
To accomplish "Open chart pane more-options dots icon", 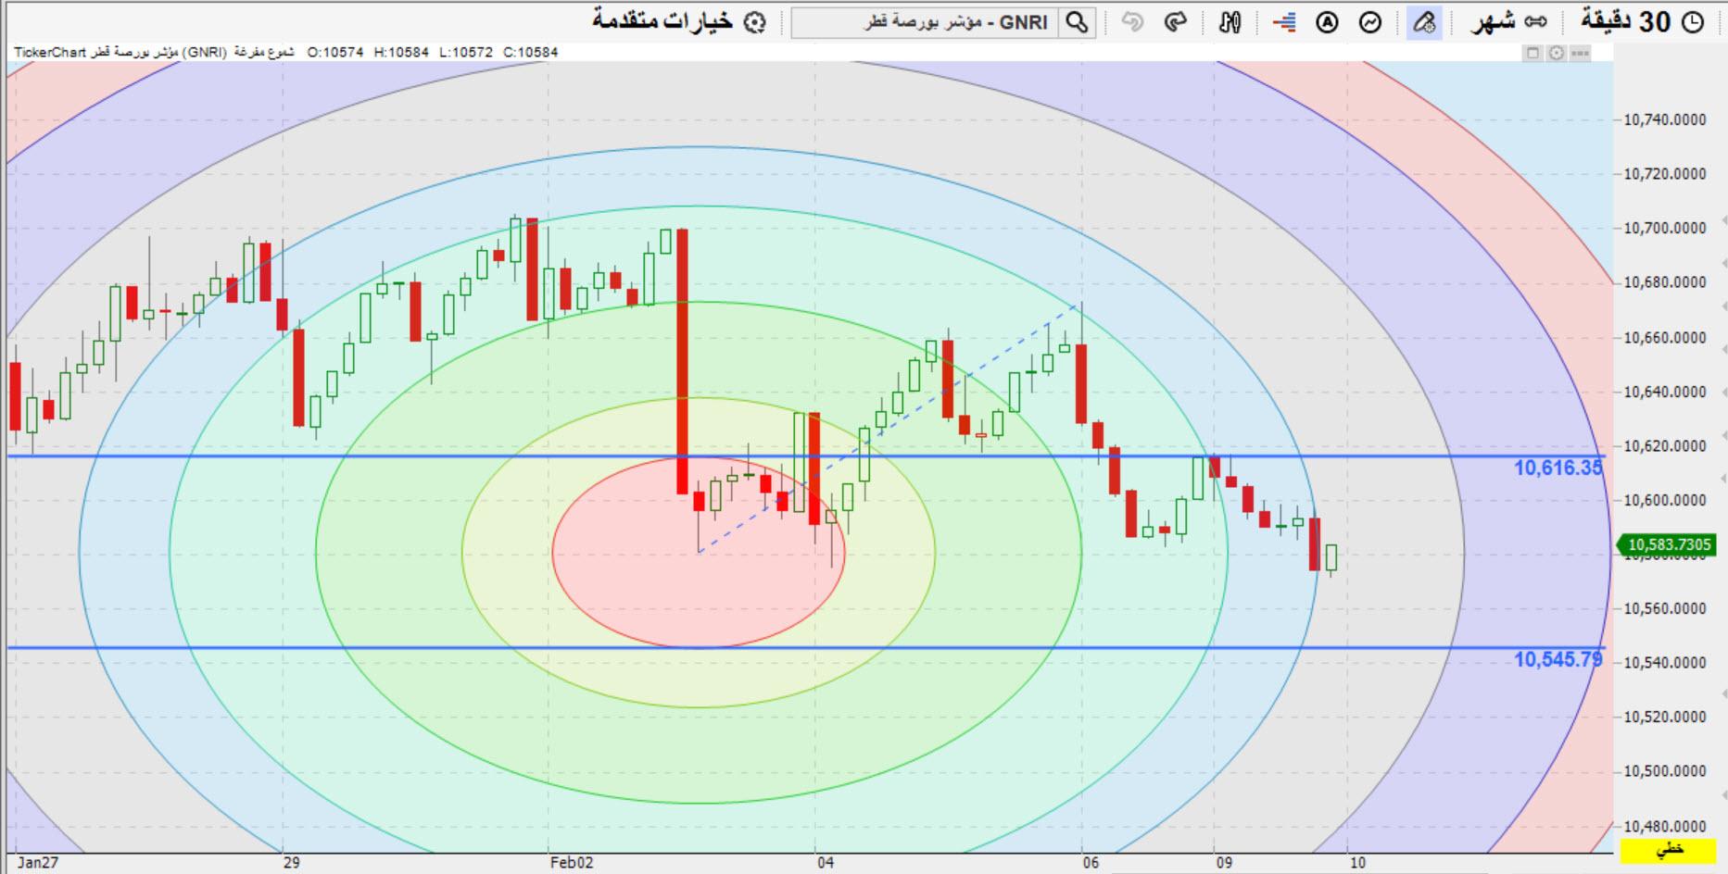I will [x=1581, y=53].
